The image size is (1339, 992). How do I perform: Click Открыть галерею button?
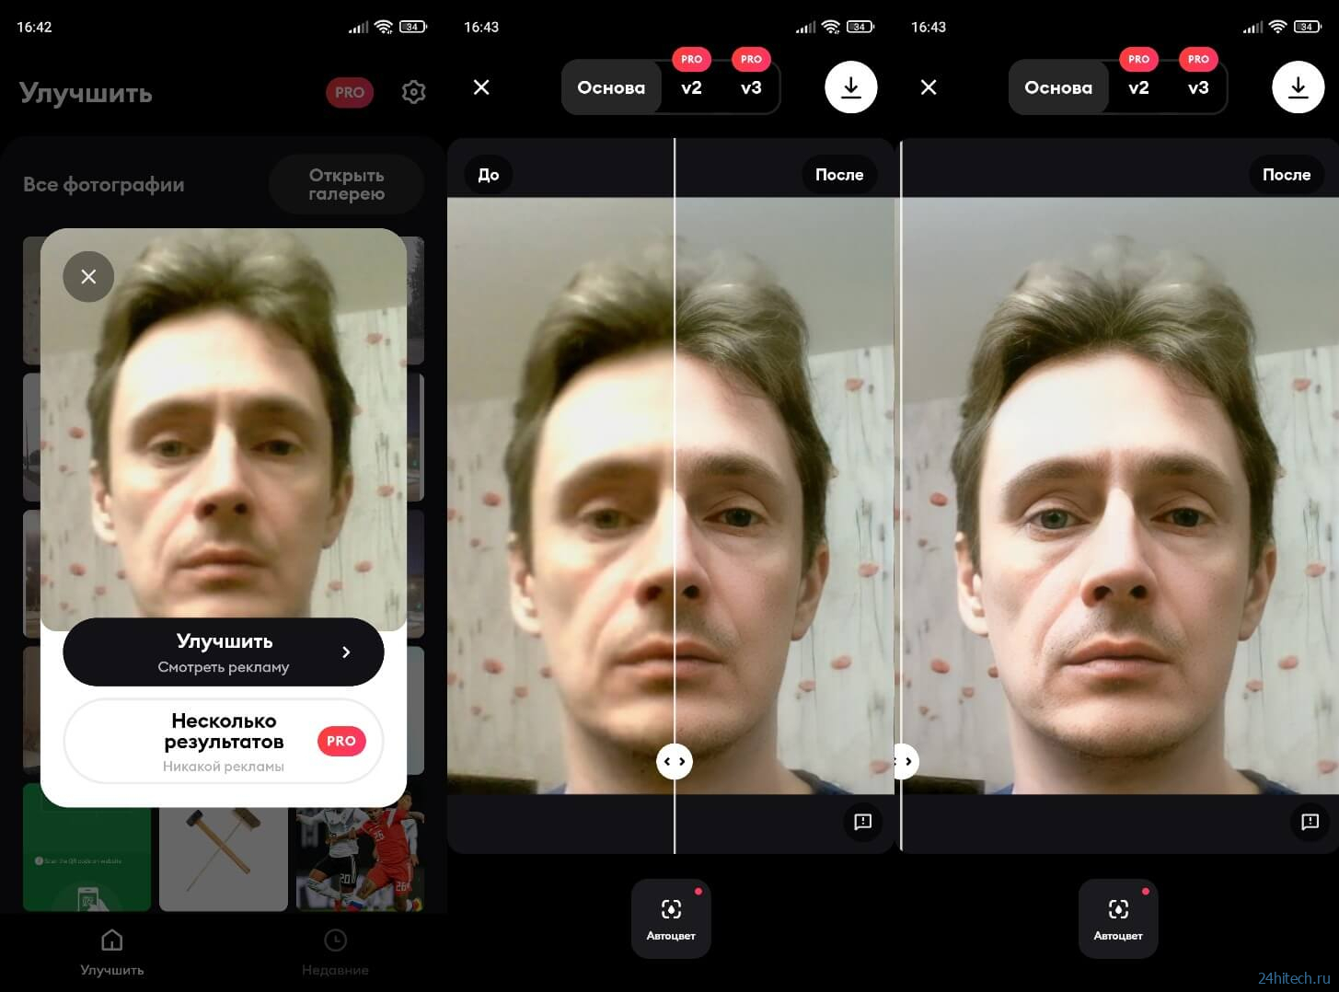coord(346,184)
